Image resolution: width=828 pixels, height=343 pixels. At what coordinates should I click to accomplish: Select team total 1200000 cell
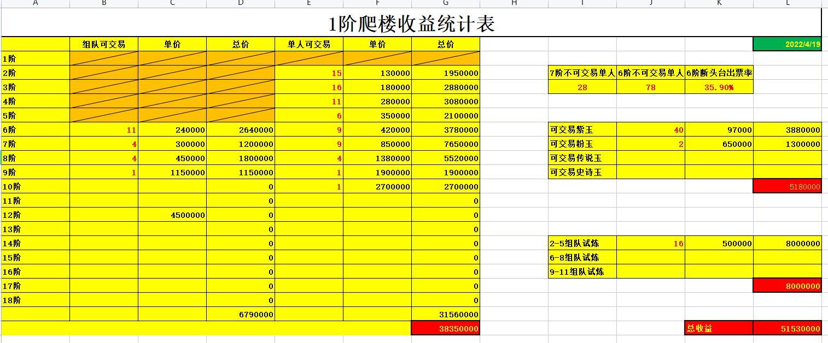(241, 144)
